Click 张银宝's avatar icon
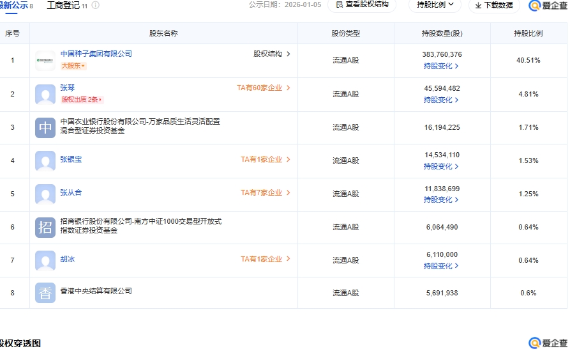The width and height of the screenshot is (570, 351). 45,161
